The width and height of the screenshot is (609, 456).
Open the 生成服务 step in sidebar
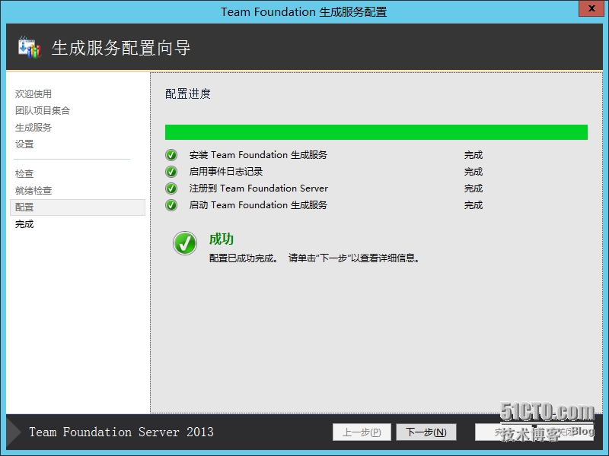33,127
